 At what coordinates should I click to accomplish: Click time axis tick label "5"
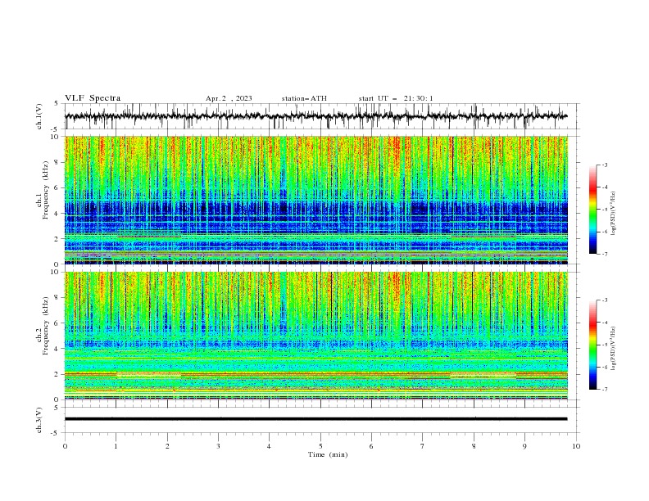[320, 446]
